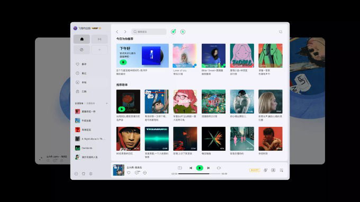Go back with the left arrow
360x202 pixels.
click(x=117, y=32)
